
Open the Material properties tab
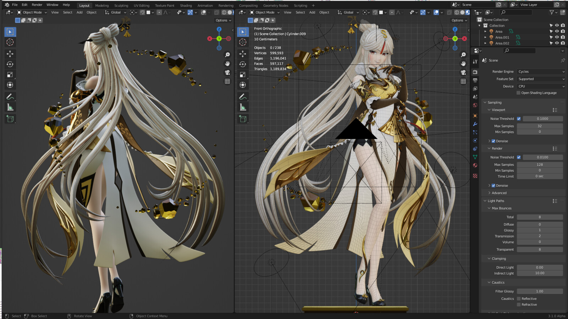click(475, 165)
